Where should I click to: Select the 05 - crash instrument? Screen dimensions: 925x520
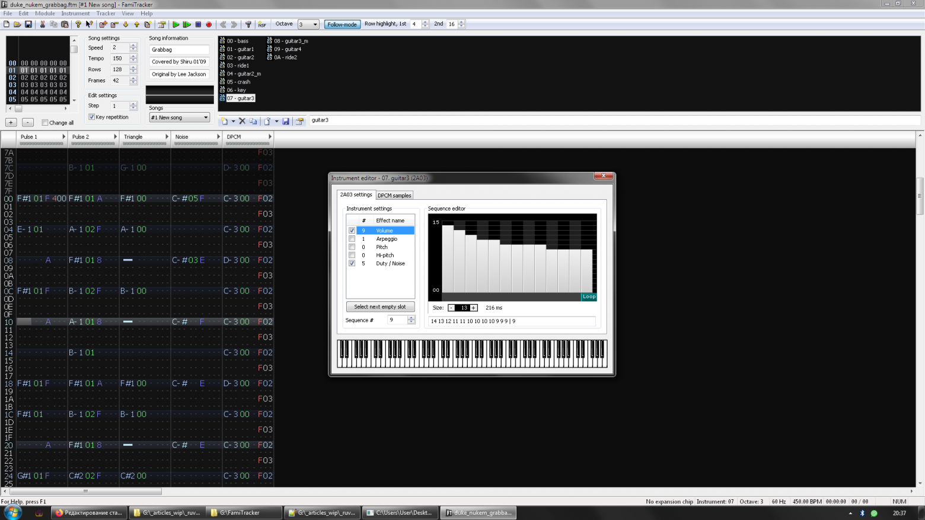tap(240, 82)
